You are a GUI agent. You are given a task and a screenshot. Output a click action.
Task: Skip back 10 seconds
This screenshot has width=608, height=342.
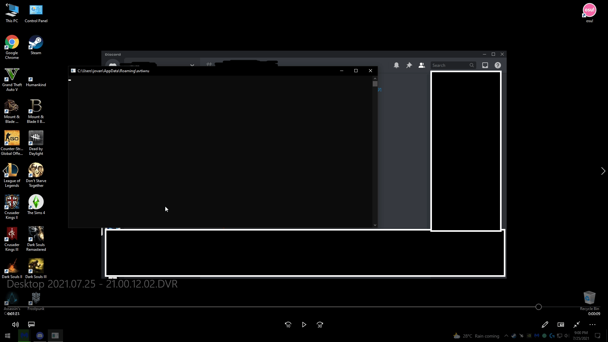tap(288, 325)
